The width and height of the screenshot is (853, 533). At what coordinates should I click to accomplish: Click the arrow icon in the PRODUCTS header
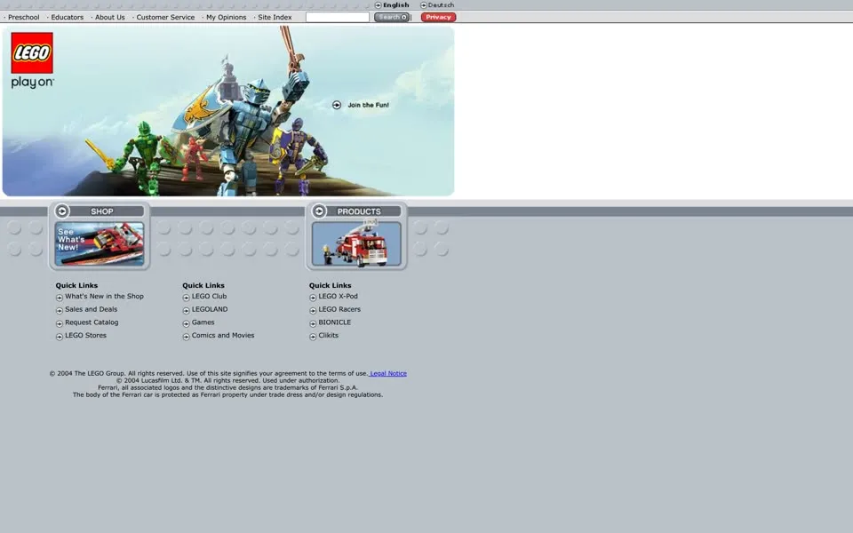tap(319, 211)
